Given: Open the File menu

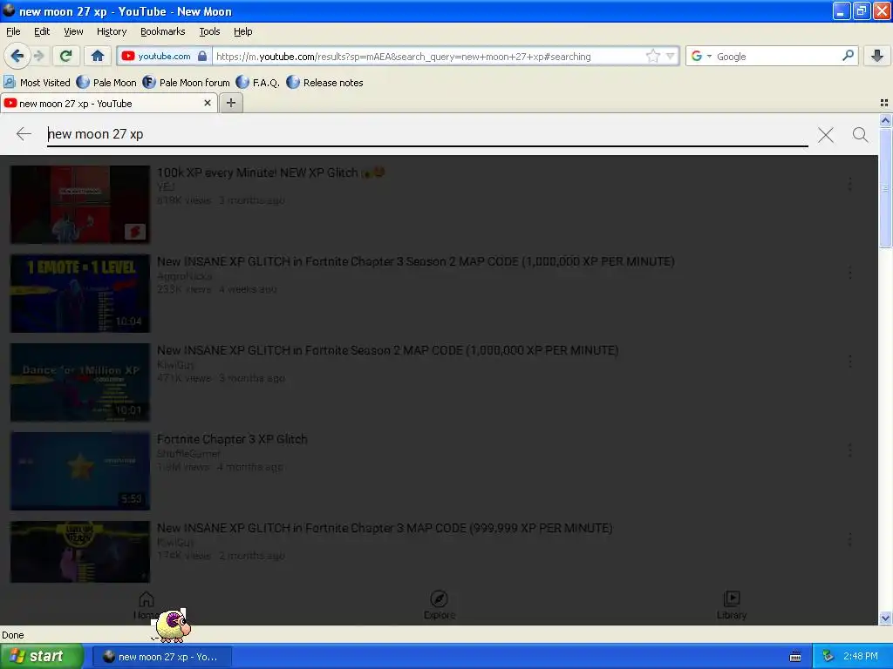Looking at the screenshot, I should (13, 31).
